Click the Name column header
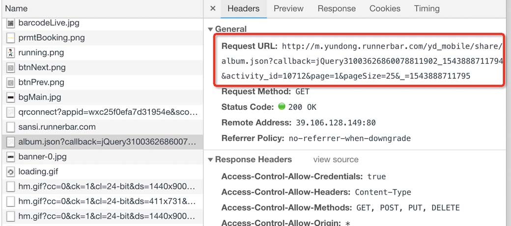 (102, 8)
